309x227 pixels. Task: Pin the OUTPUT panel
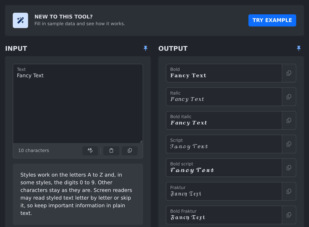tap(299, 48)
